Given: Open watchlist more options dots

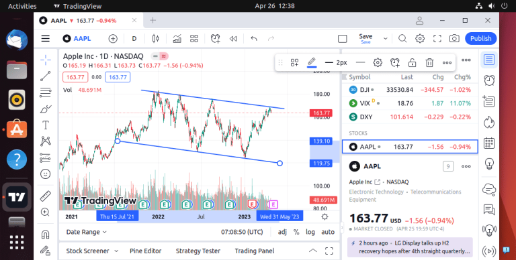Looking at the screenshot, I should tap(466, 60).
